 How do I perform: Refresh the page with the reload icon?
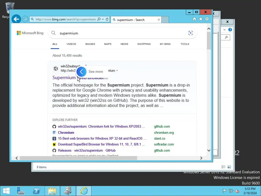pyautogui.click(x=107, y=19)
